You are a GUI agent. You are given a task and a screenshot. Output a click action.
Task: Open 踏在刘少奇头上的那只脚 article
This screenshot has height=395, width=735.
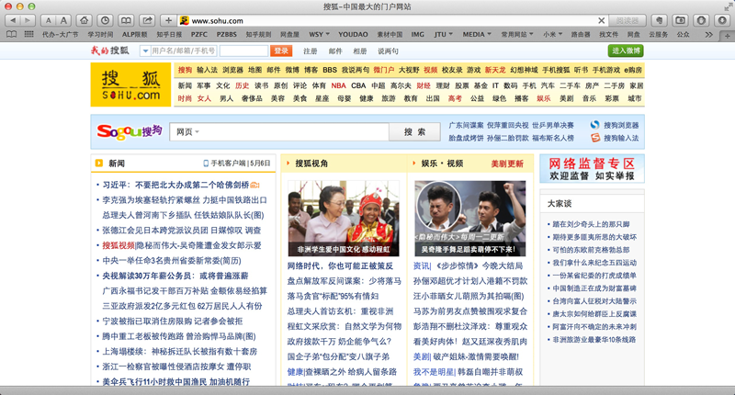[x=591, y=224]
